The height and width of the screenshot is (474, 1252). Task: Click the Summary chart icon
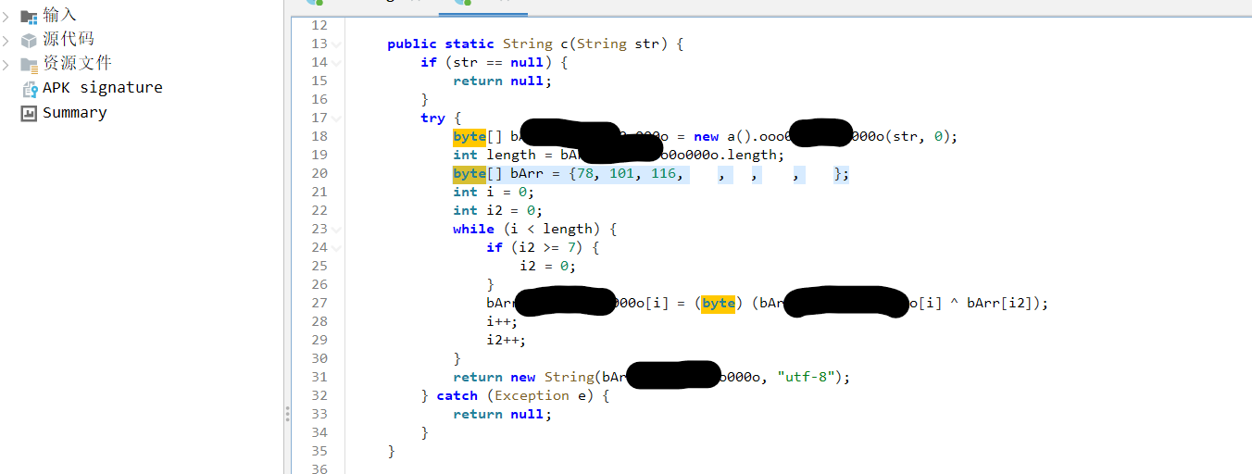click(x=29, y=113)
